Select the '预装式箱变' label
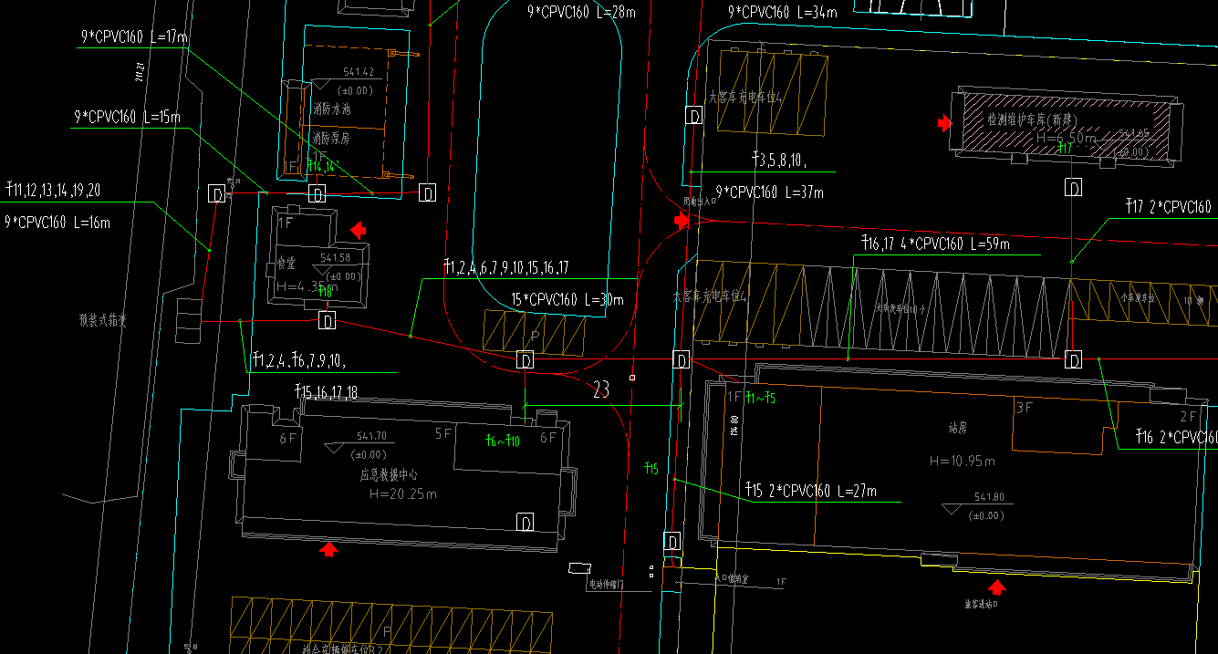This screenshot has width=1218, height=654. pos(103,320)
